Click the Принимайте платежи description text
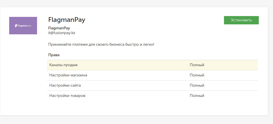Image resolution: width=273 pixels, height=124 pixels. [101, 45]
